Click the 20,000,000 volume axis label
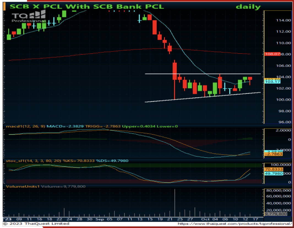The width and height of the screenshot is (294, 228). [x=278, y=210]
